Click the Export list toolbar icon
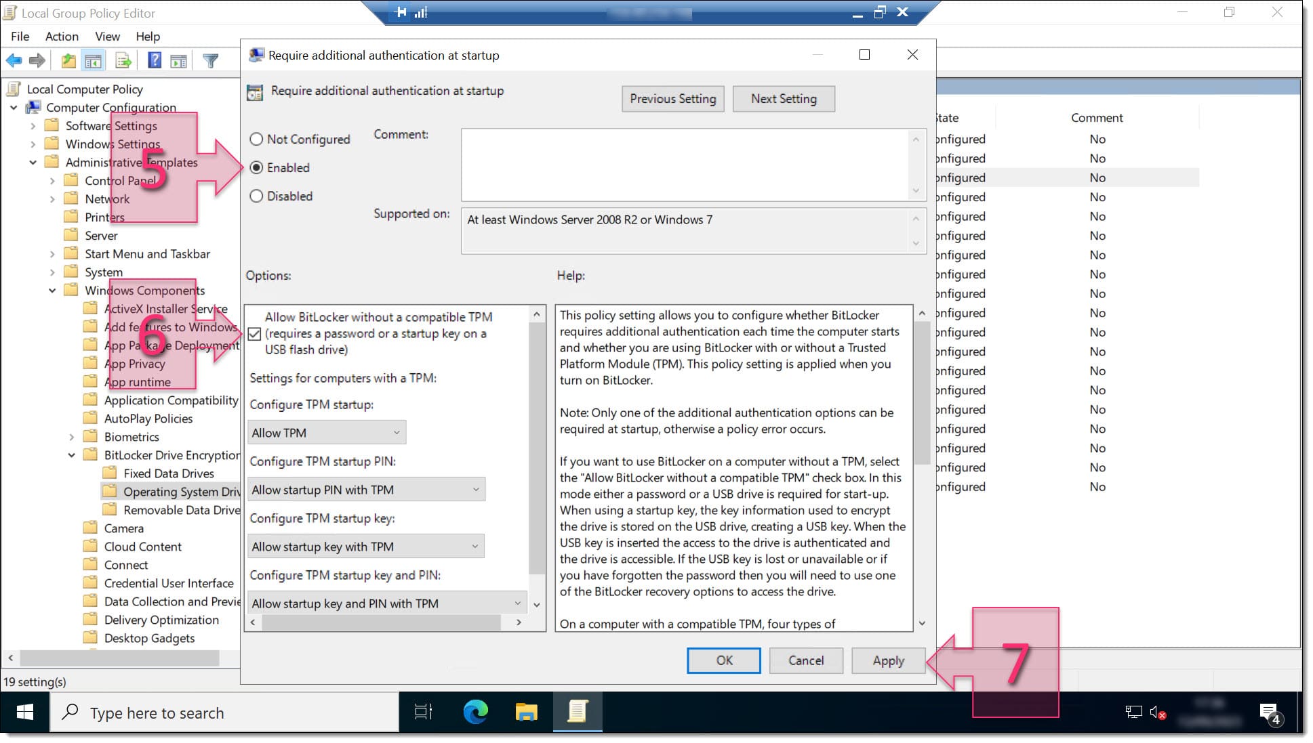Screen dimensions: 1313x743 point(123,61)
